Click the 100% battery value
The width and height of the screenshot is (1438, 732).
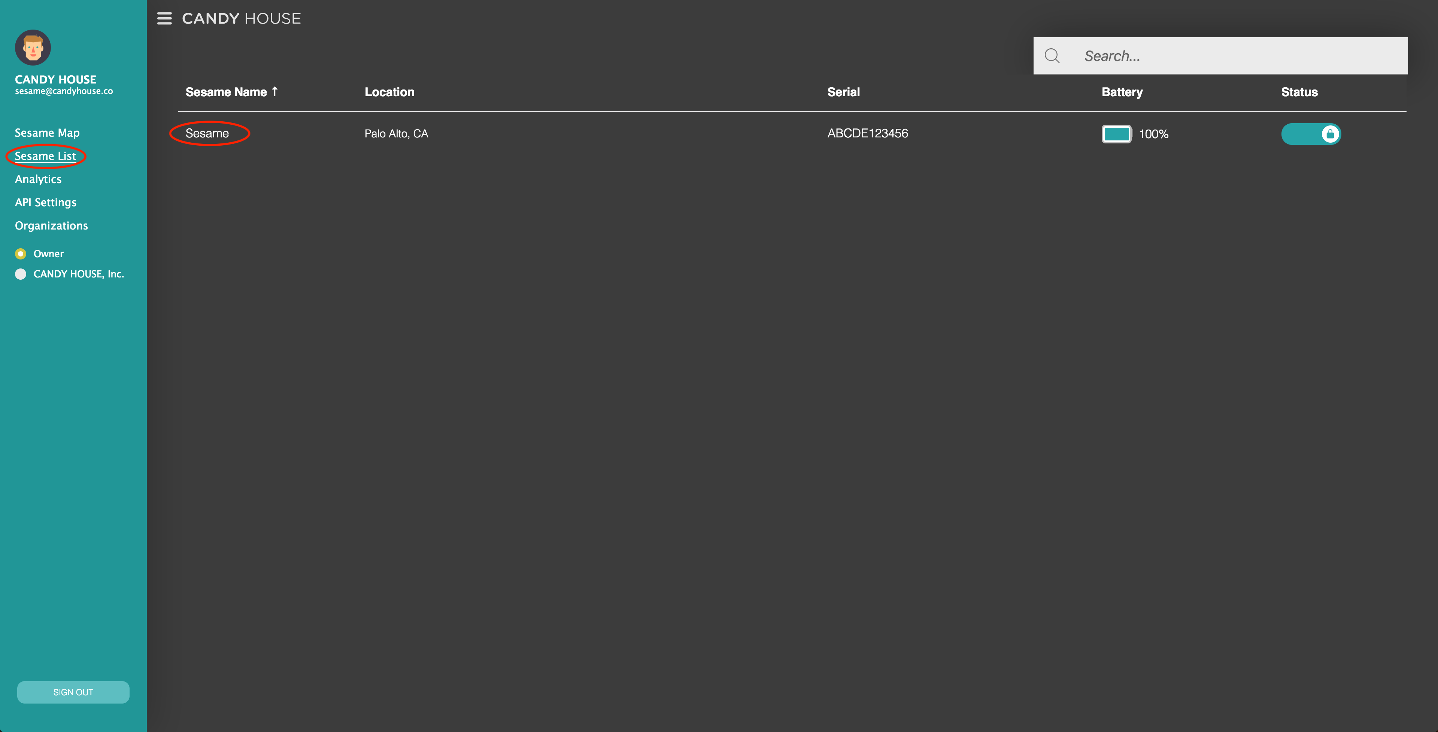1154,134
